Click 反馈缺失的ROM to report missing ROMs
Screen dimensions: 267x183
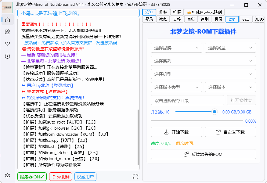[203, 154]
